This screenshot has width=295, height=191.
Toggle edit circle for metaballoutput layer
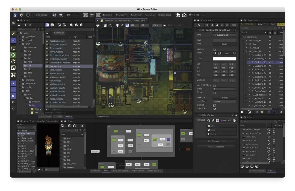tap(274, 130)
